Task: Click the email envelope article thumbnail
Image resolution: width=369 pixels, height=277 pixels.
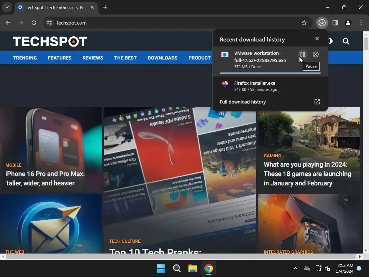Action: click(x=50, y=224)
